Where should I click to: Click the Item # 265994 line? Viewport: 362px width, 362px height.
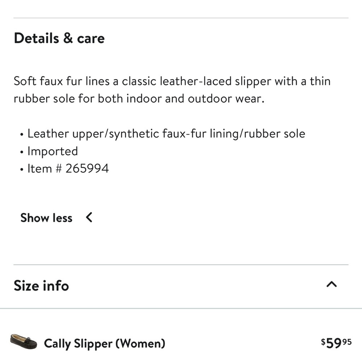[x=68, y=168]
